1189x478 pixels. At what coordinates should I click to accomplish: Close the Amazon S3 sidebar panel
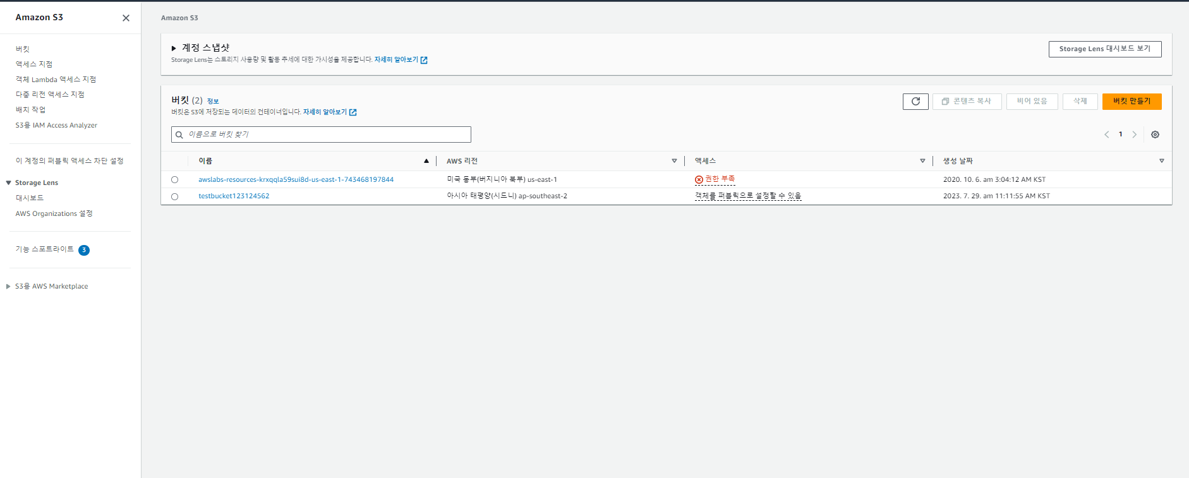[126, 18]
